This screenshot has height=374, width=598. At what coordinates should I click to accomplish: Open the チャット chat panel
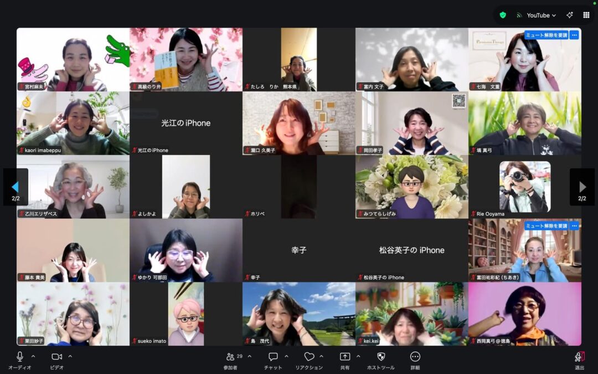click(x=273, y=357)
